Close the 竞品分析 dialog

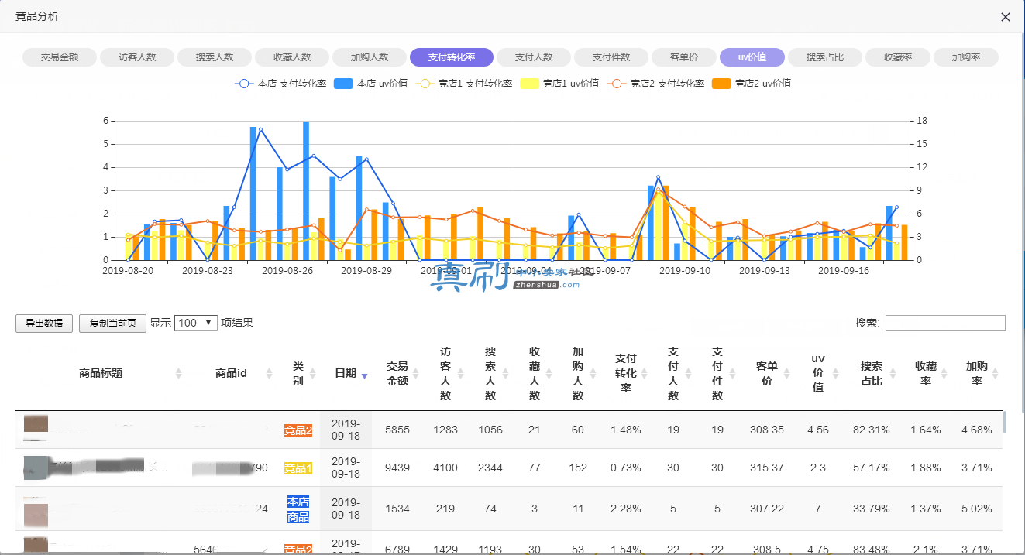[1006, 16]
